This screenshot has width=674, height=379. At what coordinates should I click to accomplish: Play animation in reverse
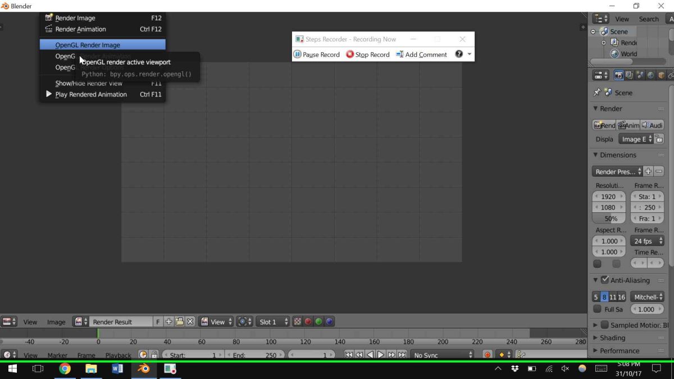370,355
